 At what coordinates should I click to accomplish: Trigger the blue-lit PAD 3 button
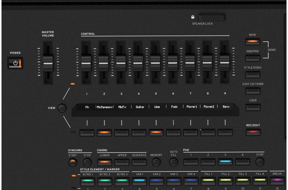click(225, 161)
